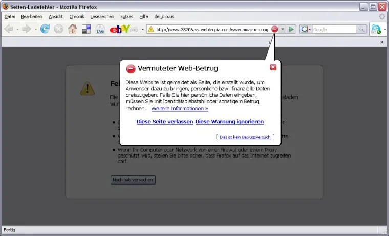Click into the Google search field
The width and height of the screenshot is (389, 236).
[334, 30]
